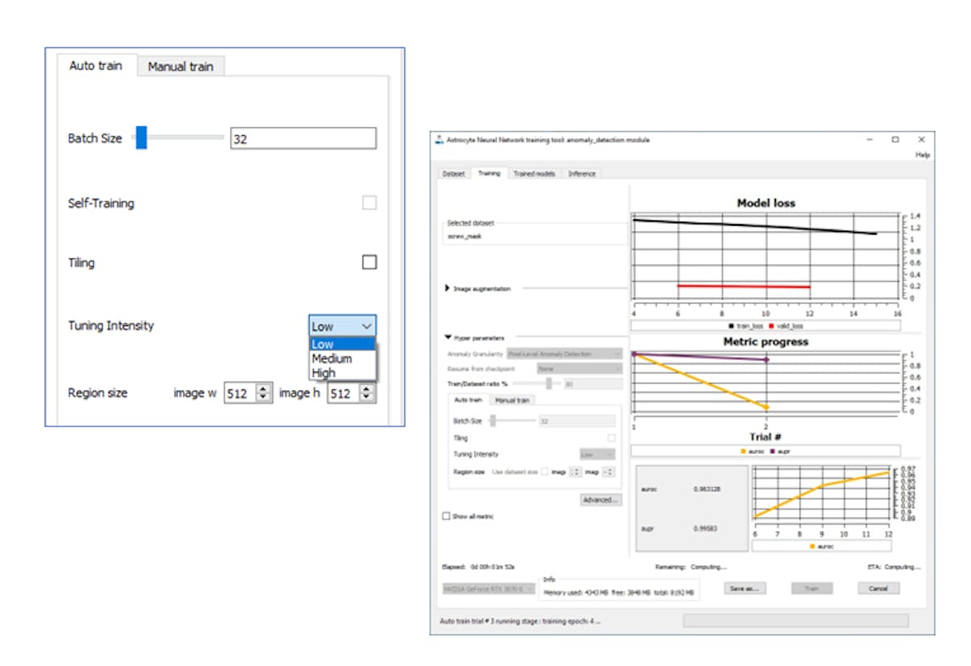Screen dimensions: 971x666
Task: Select Medium from the Tuning Intensity list
Action: (x=333, y=358)
